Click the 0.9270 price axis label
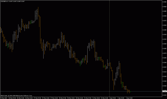The image size is (167, 99). coord(165,53)
